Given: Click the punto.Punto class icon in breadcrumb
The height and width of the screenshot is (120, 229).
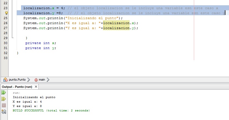Looking at the screenshot, I should pos(6,80).
